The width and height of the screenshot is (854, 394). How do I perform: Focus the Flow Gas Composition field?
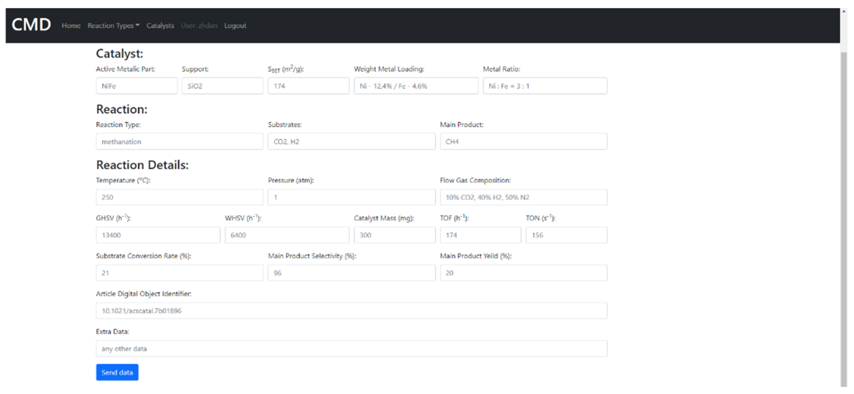point(523,197)
